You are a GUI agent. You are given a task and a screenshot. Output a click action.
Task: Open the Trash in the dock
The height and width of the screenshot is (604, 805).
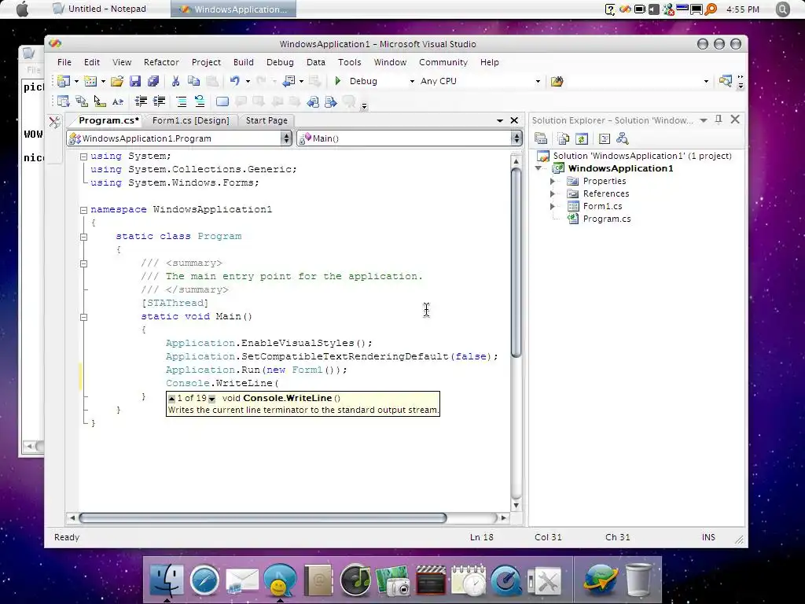(x=638, y=580)
